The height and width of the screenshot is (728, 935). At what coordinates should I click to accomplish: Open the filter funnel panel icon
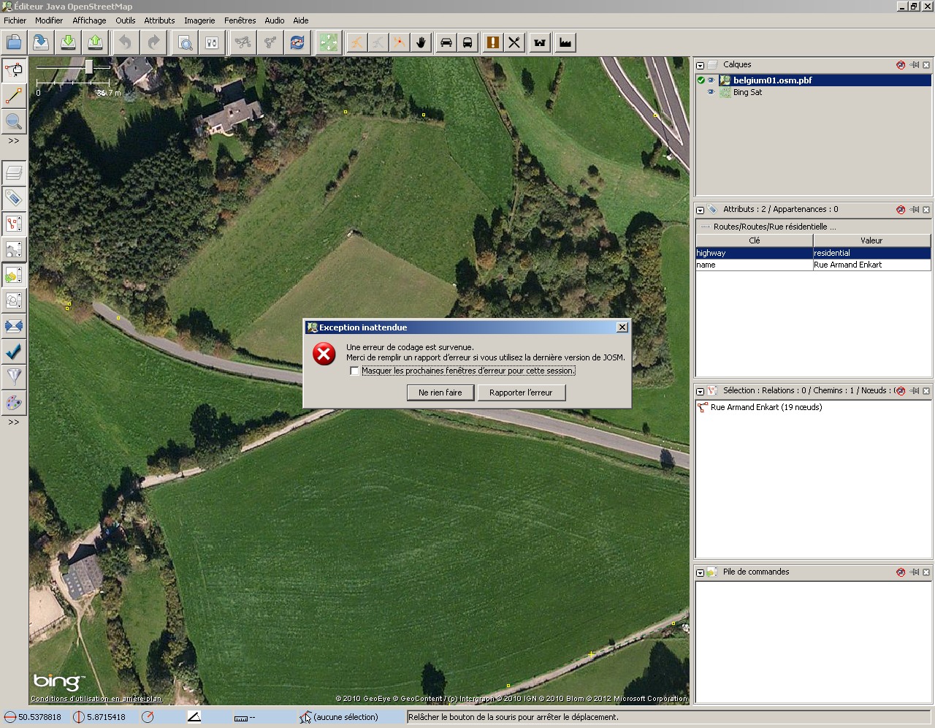coord(14,376)
